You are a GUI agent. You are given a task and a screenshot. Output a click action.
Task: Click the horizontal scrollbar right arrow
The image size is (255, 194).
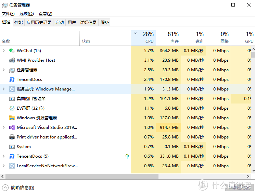pyautogui.click(x=248, y=177)
